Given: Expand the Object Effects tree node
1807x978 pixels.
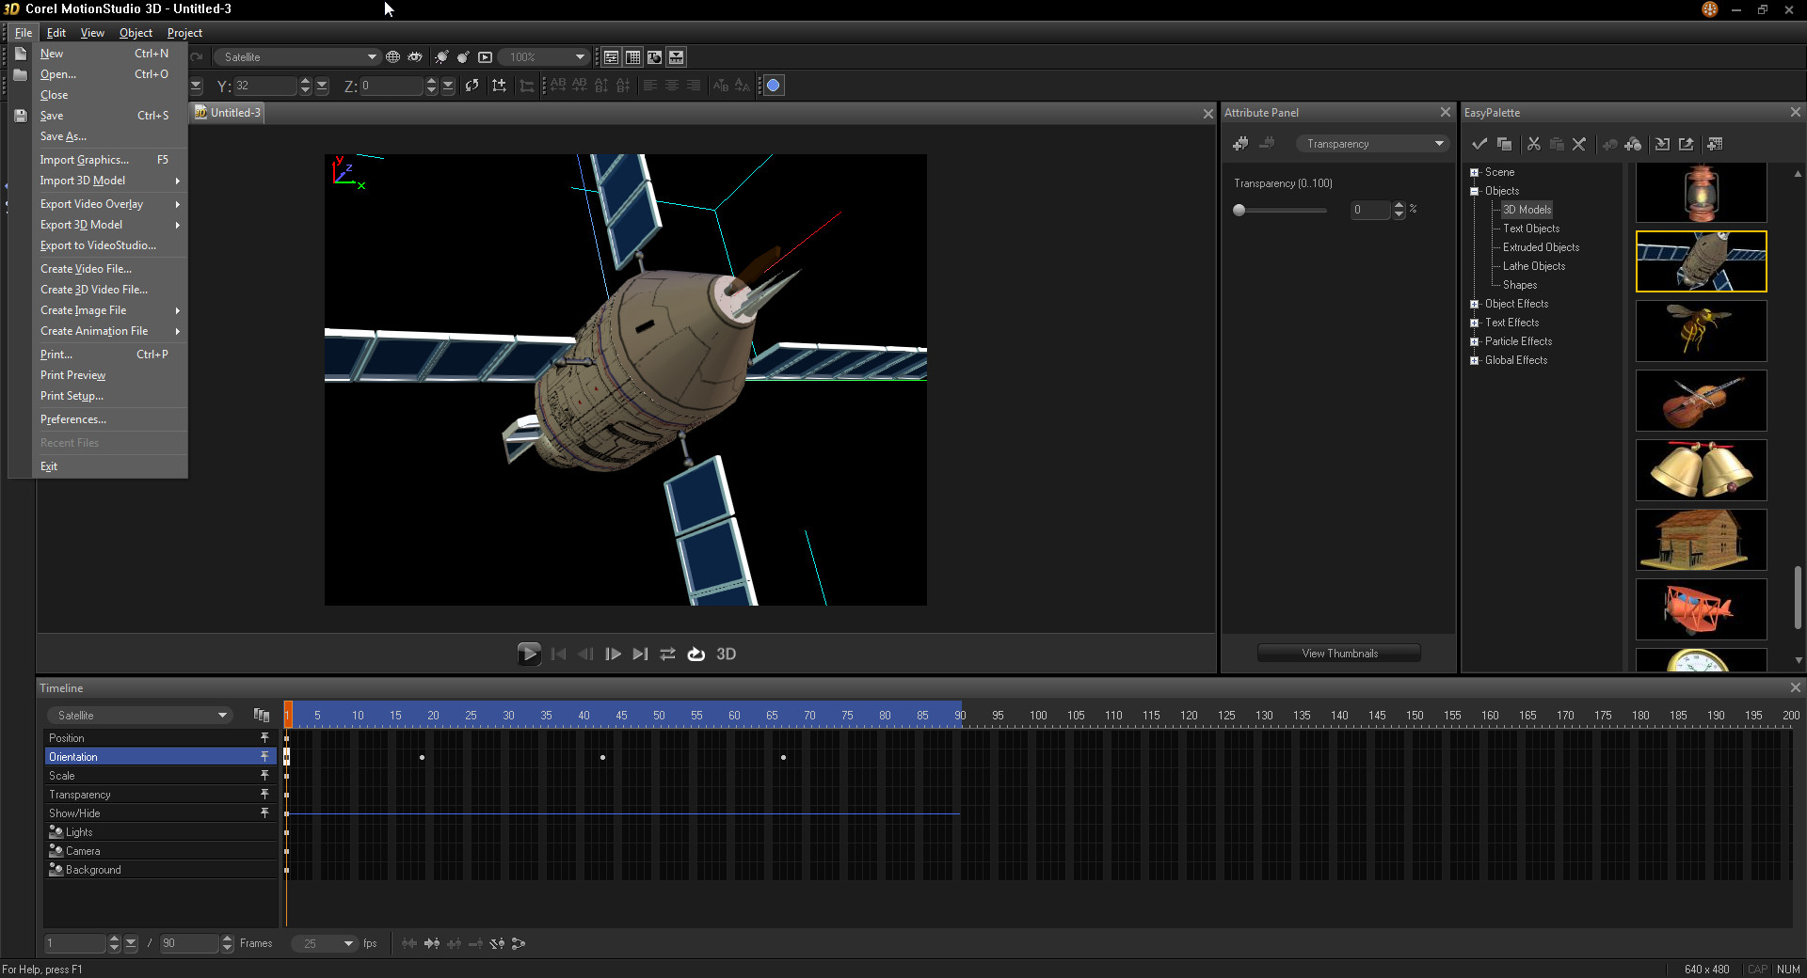Looking at the screenshot, I should click(x=1474, y=304).
